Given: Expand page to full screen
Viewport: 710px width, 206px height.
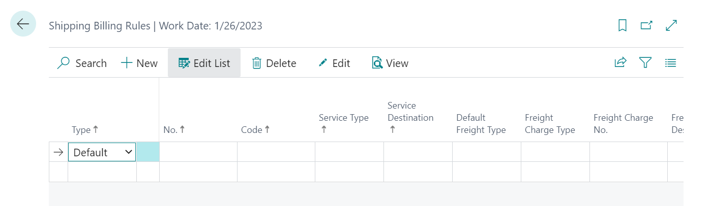Looking at the screenshot, I should point(671,25).
